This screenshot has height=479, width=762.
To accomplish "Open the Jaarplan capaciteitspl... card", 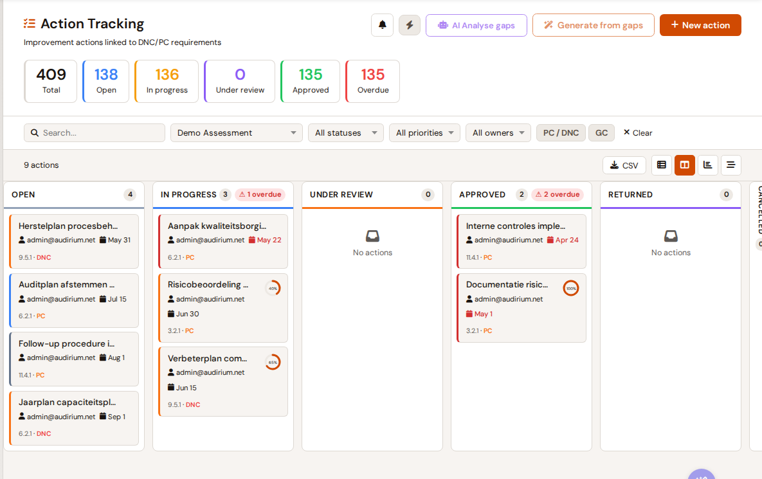I will click(74, 418).
